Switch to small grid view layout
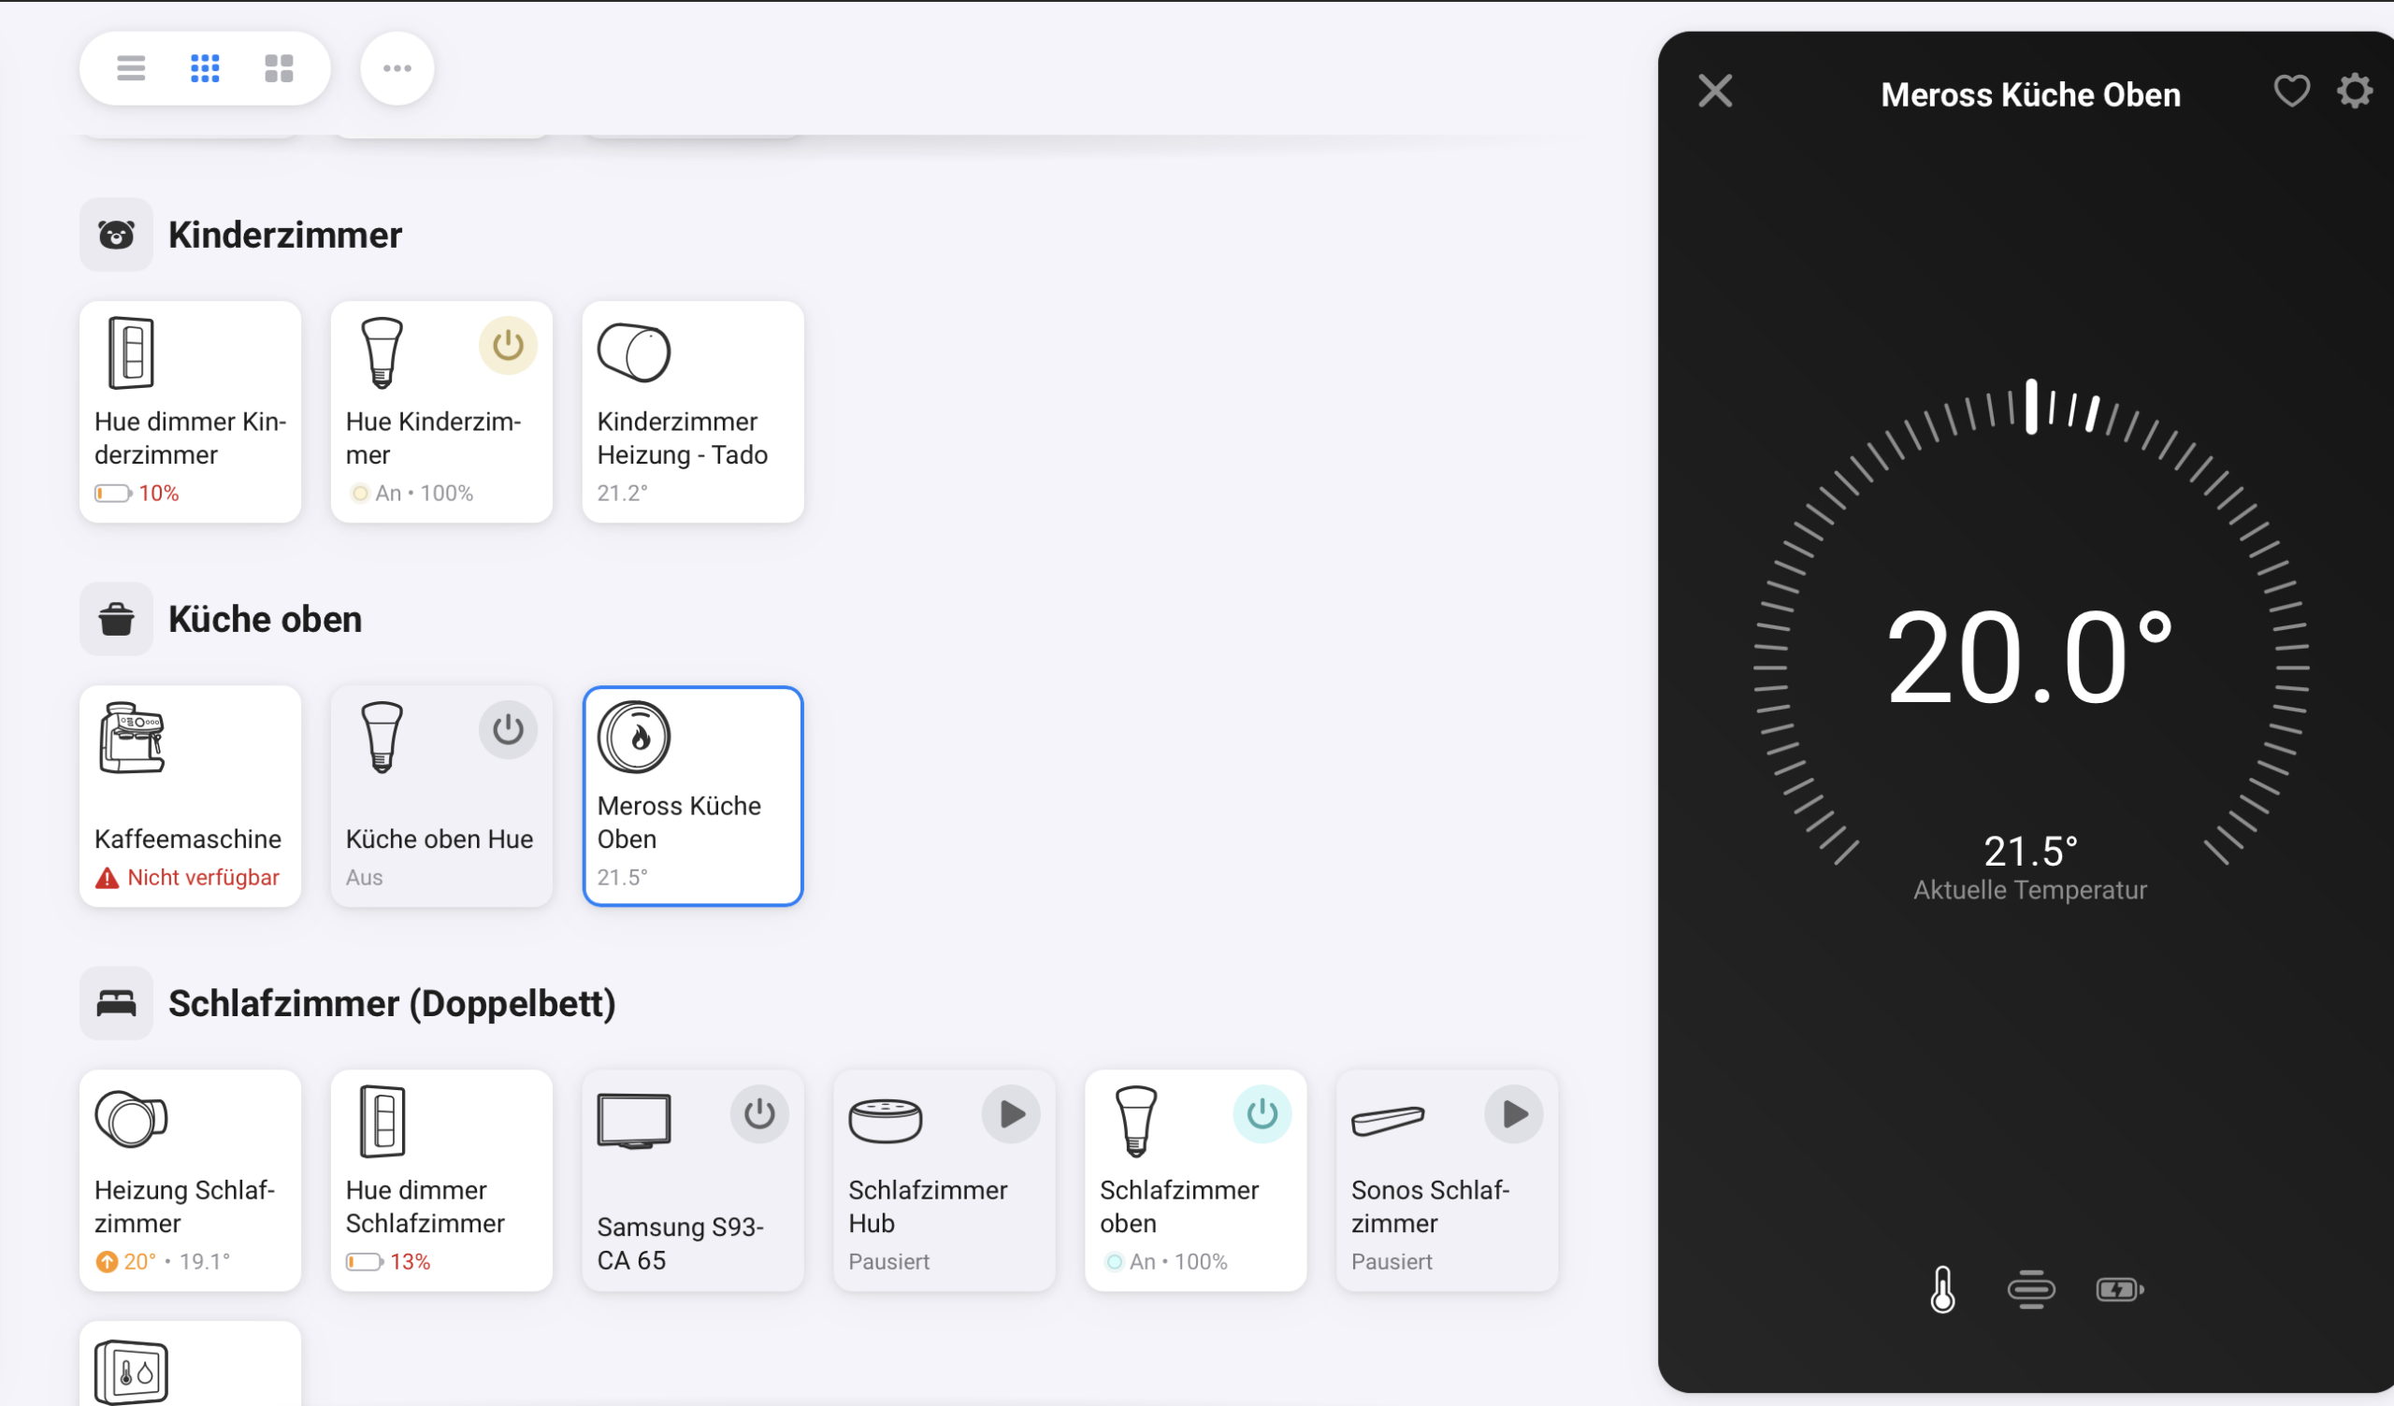The height and width of the screenshot is (1406, 2394). tap(205, 68)
